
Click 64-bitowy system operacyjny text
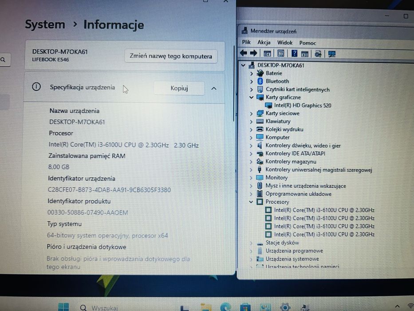coord(107,235)
